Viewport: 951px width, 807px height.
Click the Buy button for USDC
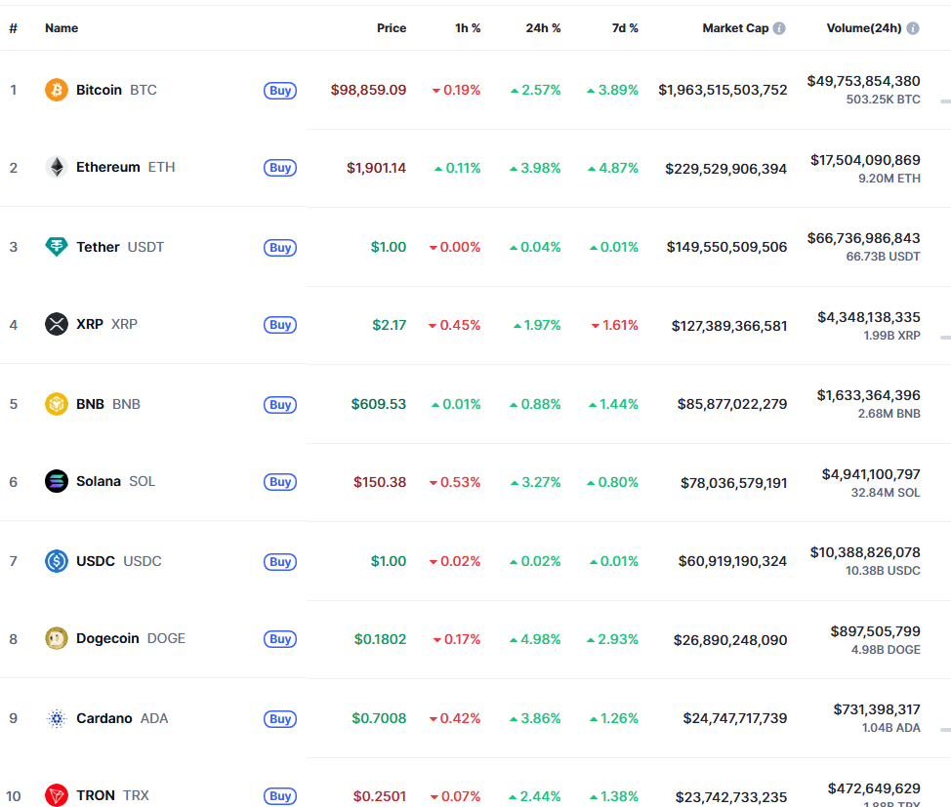tap(280, 561)
